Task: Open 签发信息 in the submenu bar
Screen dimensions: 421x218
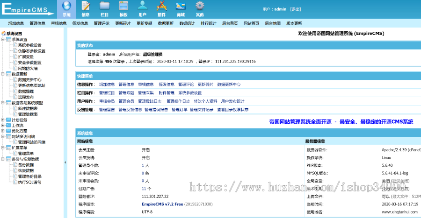Action: click(x=80, y=23)
